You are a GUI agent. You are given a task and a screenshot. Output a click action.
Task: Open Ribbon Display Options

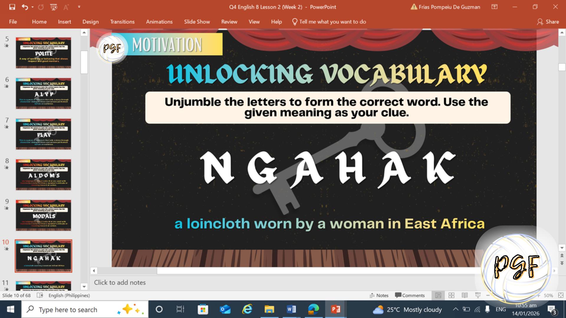click(494, 7)
